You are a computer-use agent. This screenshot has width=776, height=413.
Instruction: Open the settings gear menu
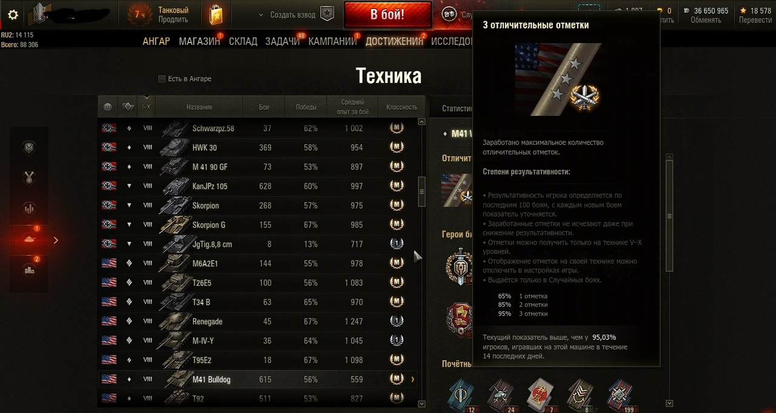(x=13, y=15)
